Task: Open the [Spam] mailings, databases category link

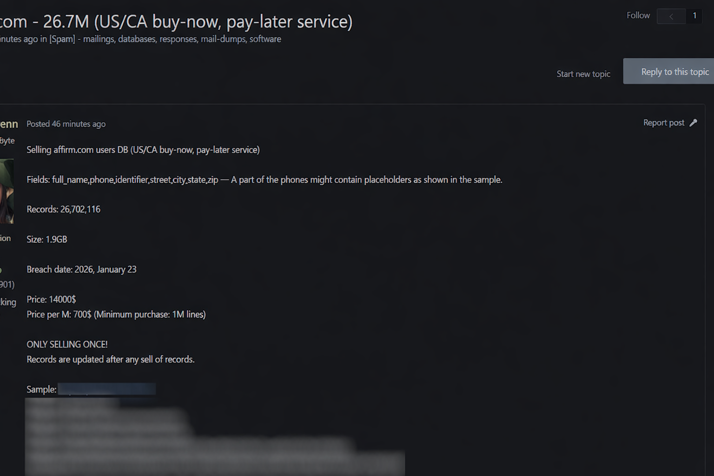Action: [x=165, y=39]
